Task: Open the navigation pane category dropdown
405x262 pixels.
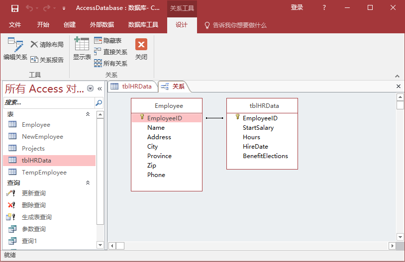Action: point(90,88)
